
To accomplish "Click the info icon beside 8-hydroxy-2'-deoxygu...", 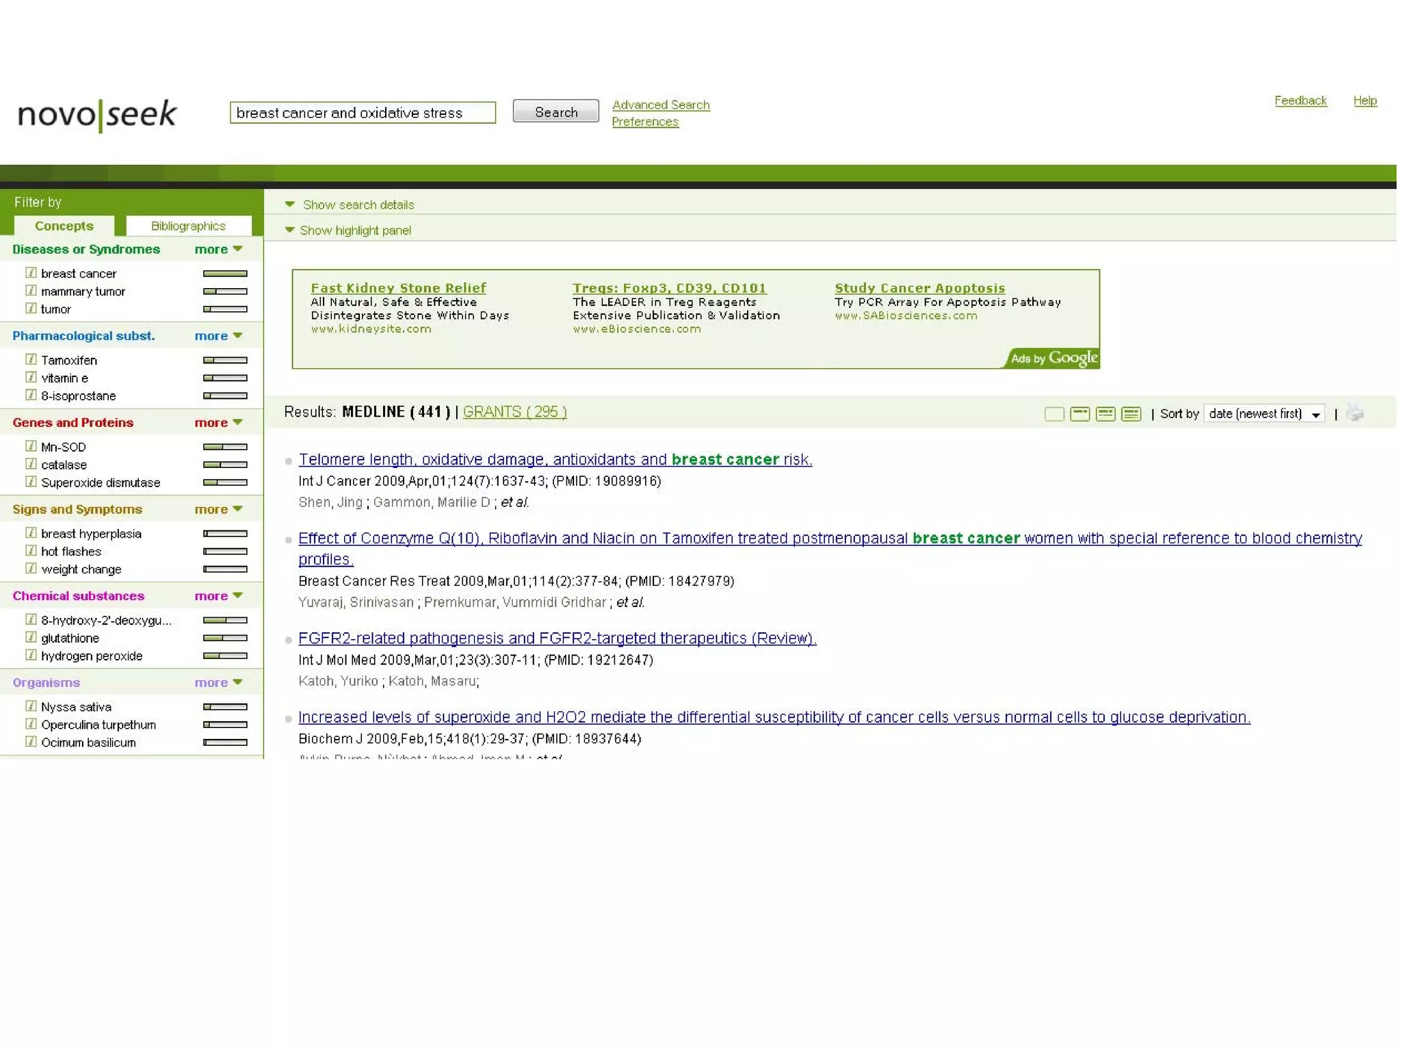I will click(x=31, y=619).
